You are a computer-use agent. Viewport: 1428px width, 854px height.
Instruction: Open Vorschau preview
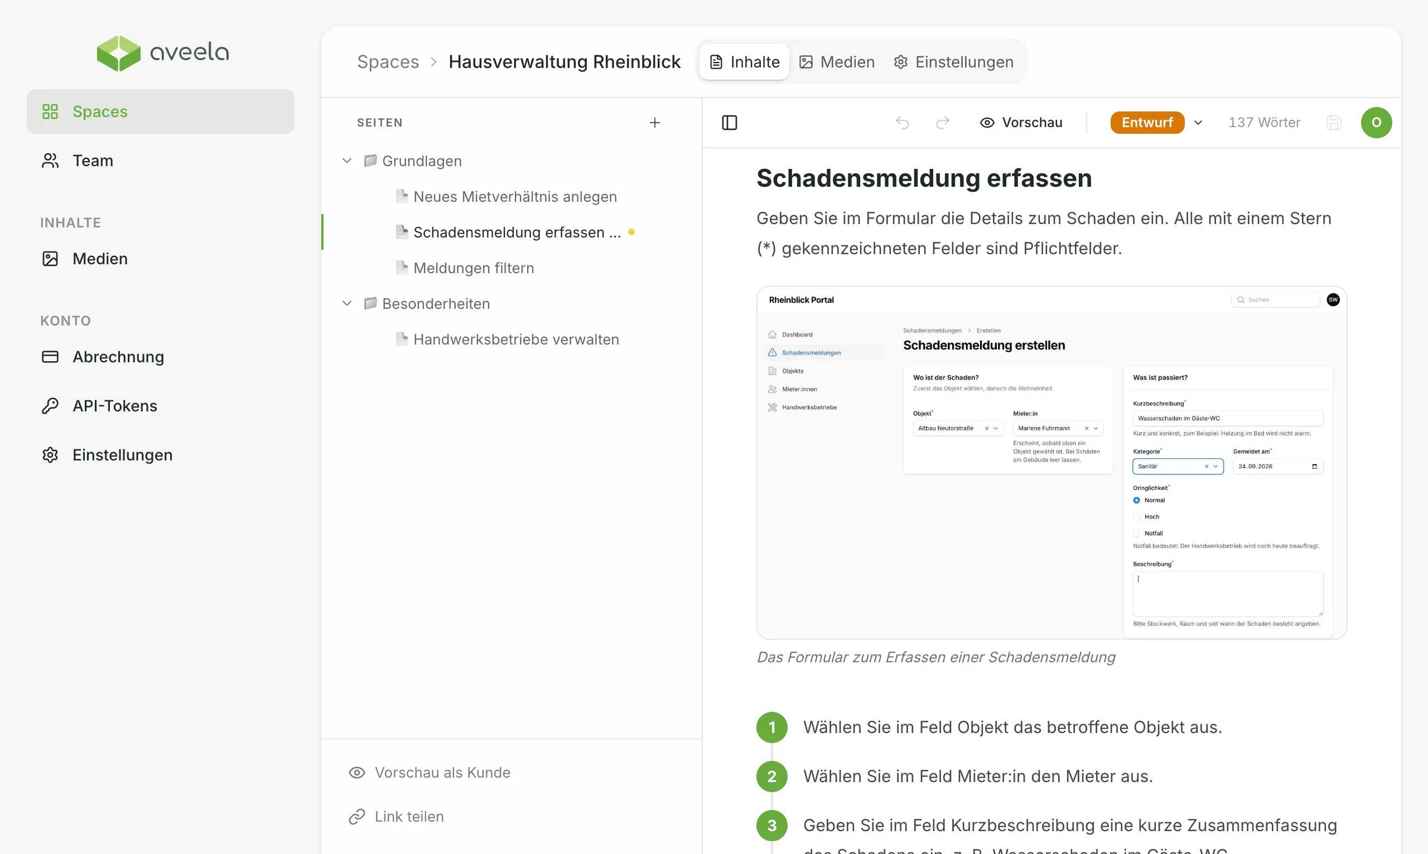coord(1021,123)
